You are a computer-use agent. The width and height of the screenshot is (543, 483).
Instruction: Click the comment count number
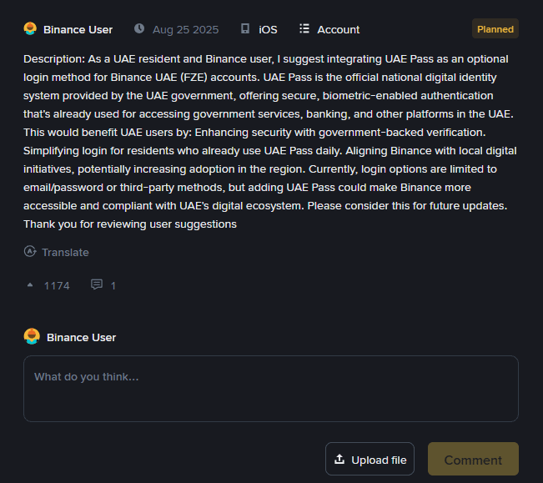tap(113, 285)
